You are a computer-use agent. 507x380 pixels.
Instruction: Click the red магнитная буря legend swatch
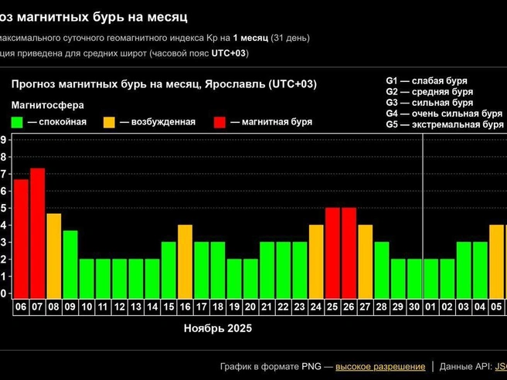[219, 123]
